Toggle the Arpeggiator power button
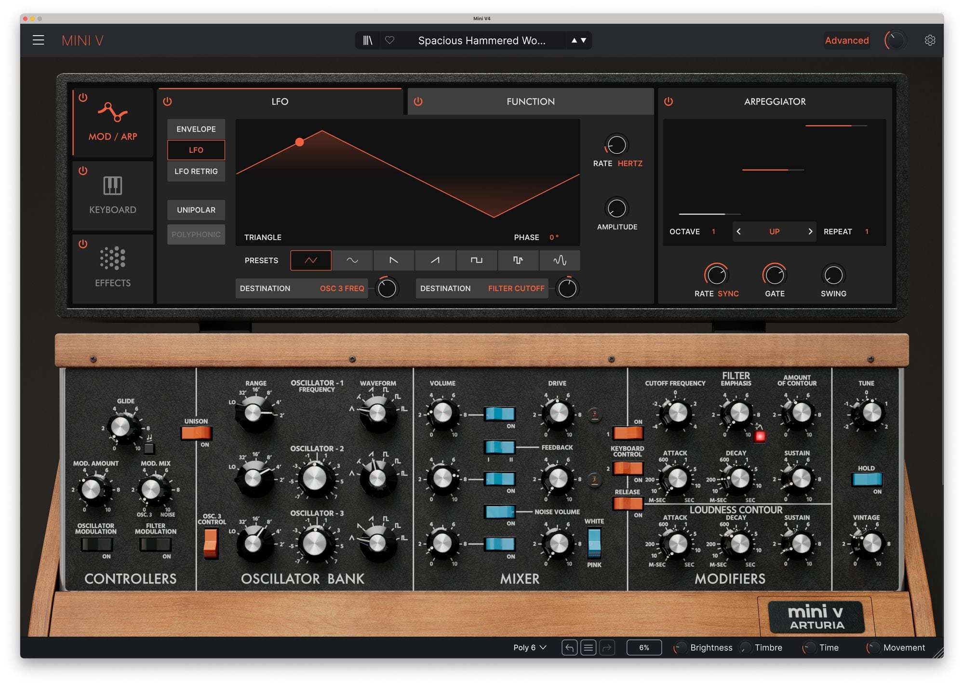 (x=669, y=102)
